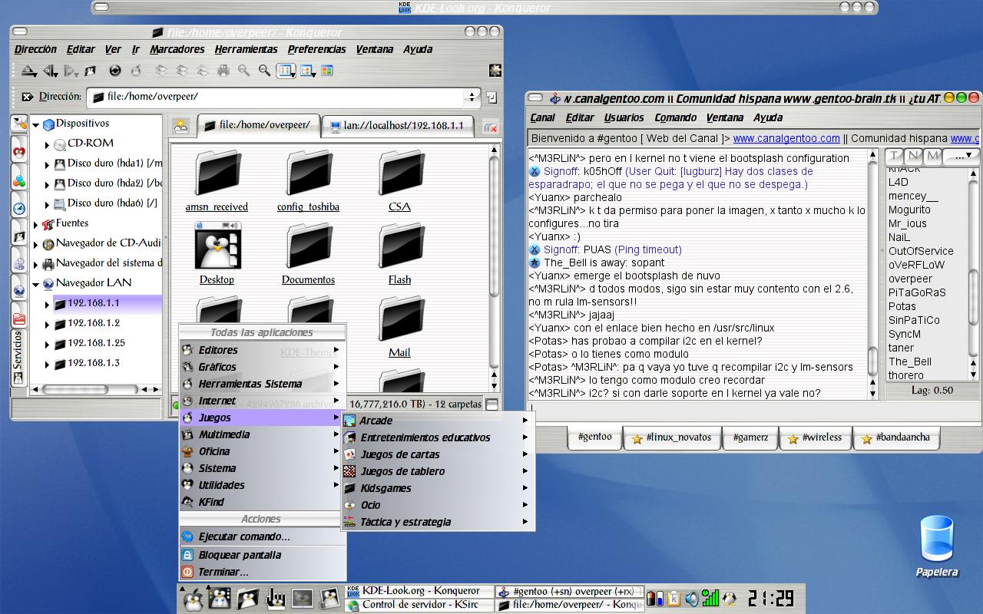Open the Táctica y estrategia menu entry

click(x=438, y=522)
